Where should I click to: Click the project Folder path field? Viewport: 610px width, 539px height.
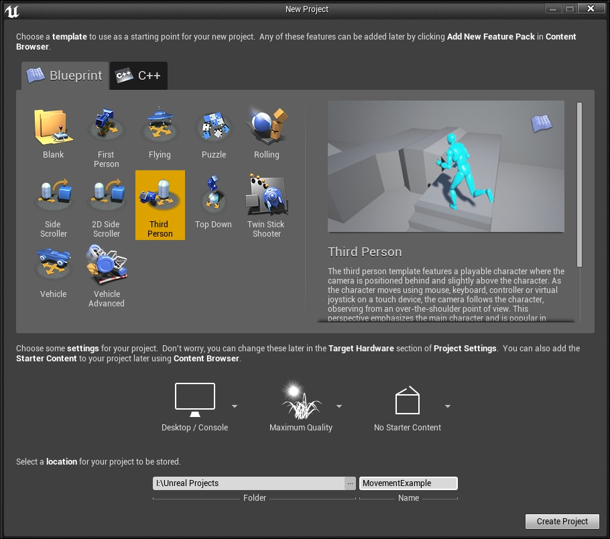[x=249, y=483]
